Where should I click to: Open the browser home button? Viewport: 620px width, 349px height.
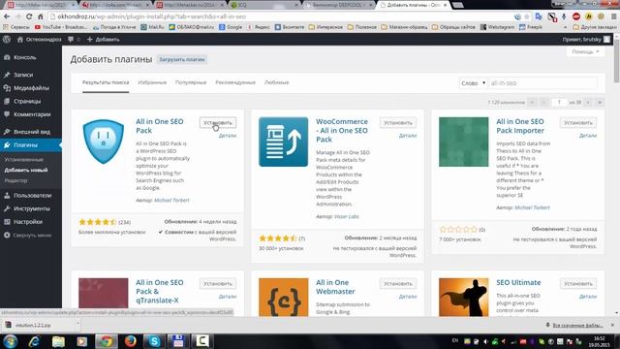(x=41, y=16)
